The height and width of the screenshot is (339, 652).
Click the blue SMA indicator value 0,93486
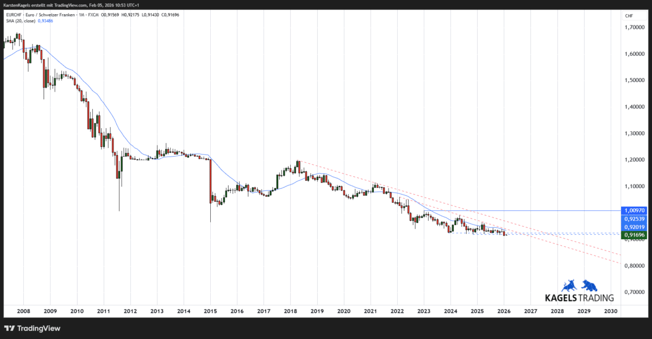[x=46, y=21]
